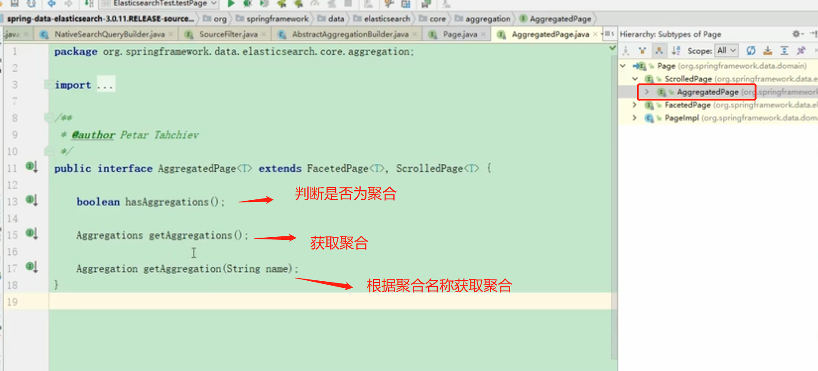Image resolution: width=818 pixels, height=371 pixels.
Task: Click the implemented-marker gutter icon on line 13
Action: click(x=31, y=200)
